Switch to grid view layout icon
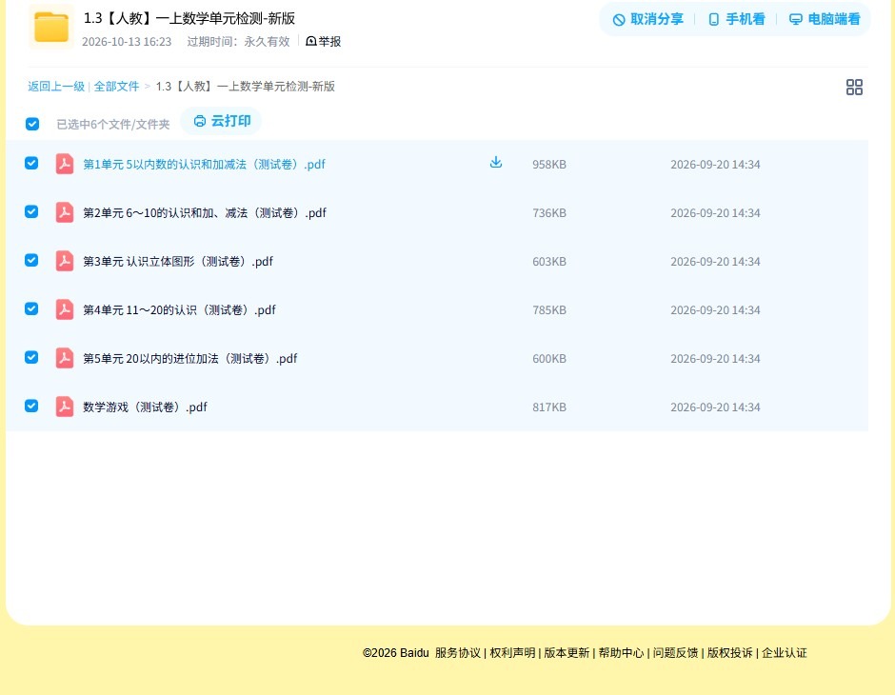The height and width of the screenshot is (695, 895). pyautogui.click(x=854, y=87)
